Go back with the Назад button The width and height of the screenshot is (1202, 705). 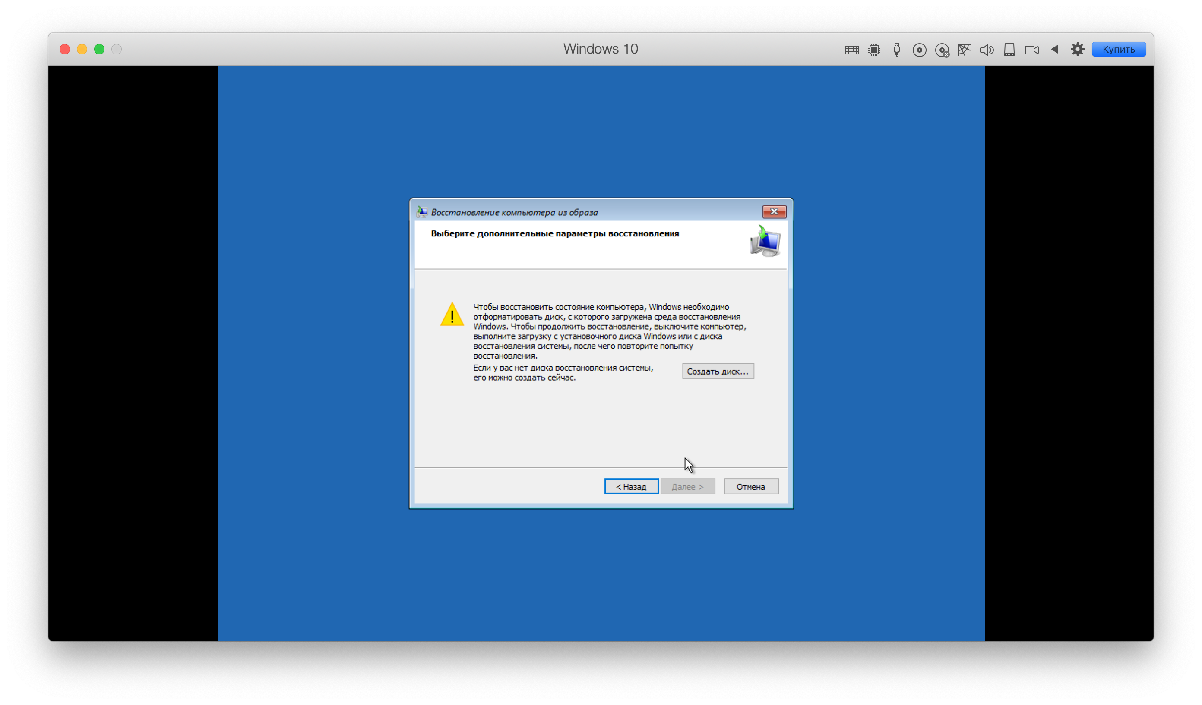[631, 486]
